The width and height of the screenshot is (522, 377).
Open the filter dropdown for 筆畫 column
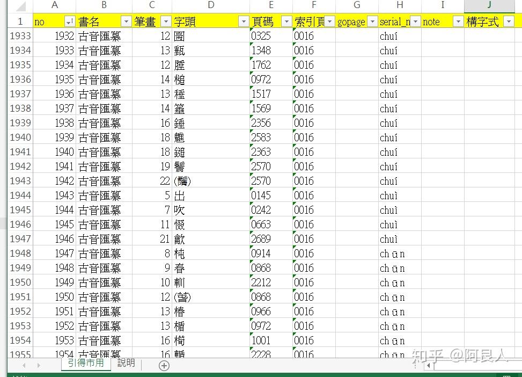pyautogui.click(x=165, y=21)
